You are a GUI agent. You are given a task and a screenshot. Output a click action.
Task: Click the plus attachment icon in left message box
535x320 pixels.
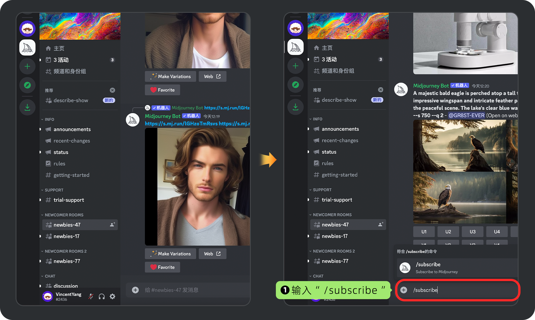click(135, 290)
